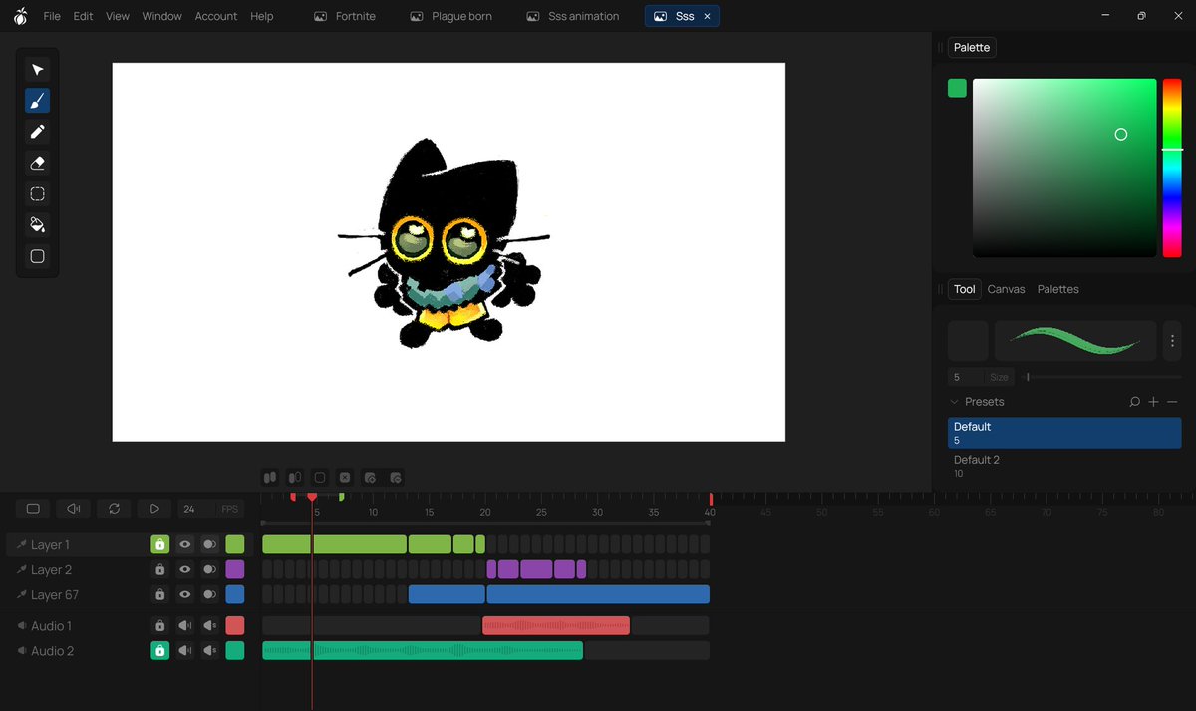Image resolution: width=1196 pixels, height=711 pixels.
Task: Mute the Audio 1 track
Action: (184, 626)
